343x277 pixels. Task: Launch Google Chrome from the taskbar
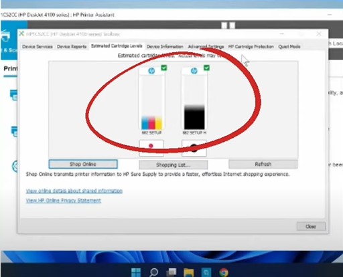224,272
